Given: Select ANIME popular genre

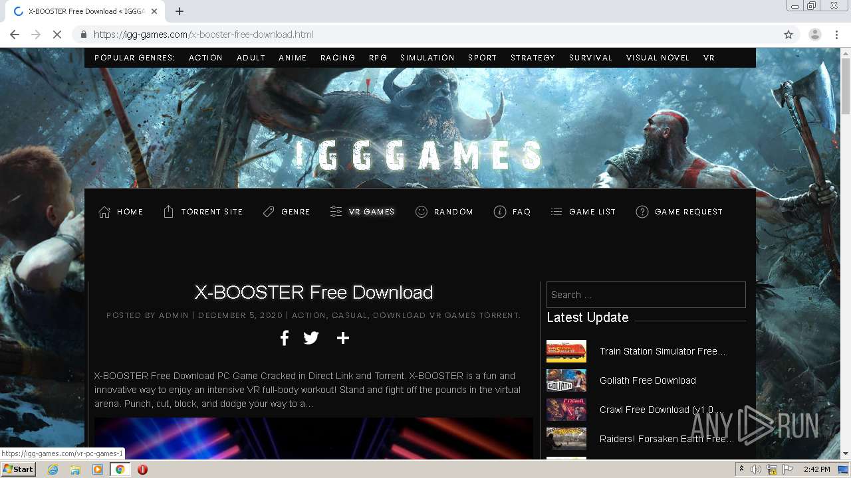Looking at the screenshot, I should click(x=293, y=58).
